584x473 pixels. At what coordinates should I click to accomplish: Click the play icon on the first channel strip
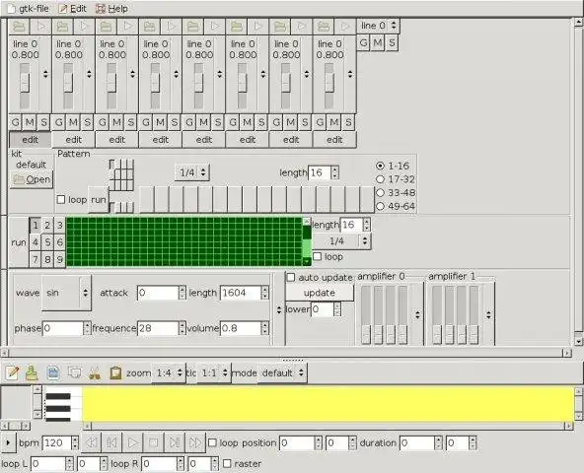click(41, 27)
